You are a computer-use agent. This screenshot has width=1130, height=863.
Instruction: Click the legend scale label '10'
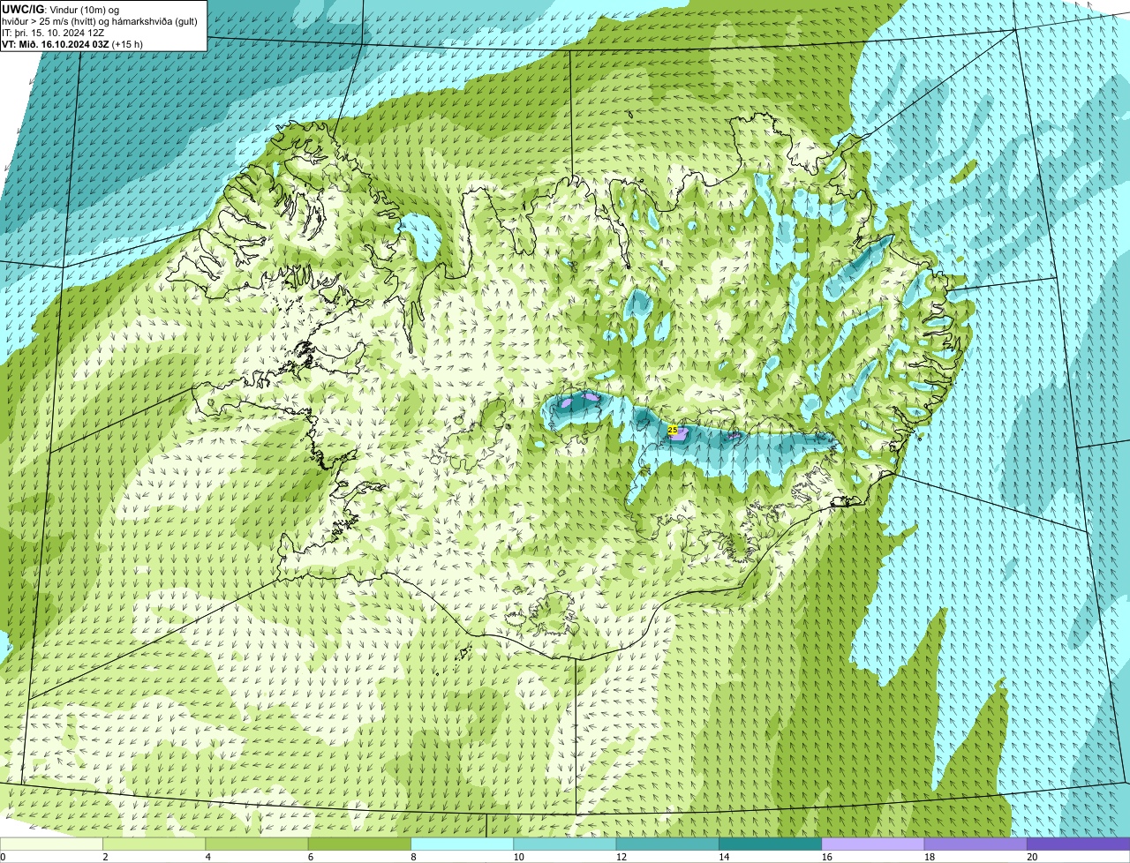tap(518, 857)
